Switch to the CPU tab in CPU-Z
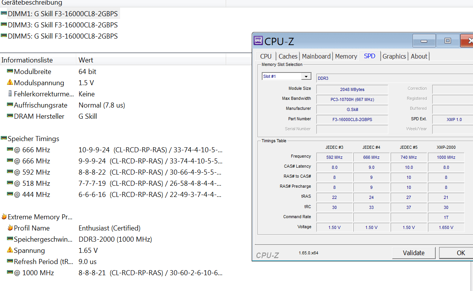 pos(266,56)
